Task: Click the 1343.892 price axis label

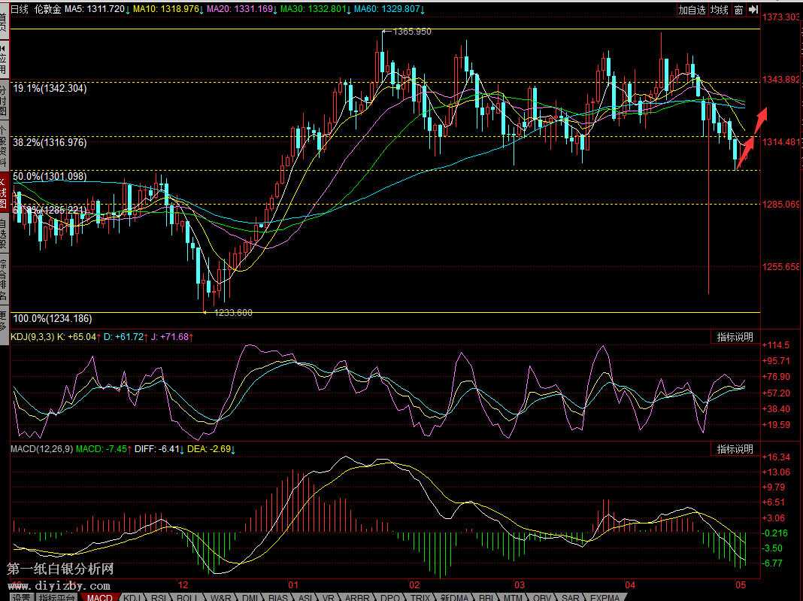Action: (781, 80)
